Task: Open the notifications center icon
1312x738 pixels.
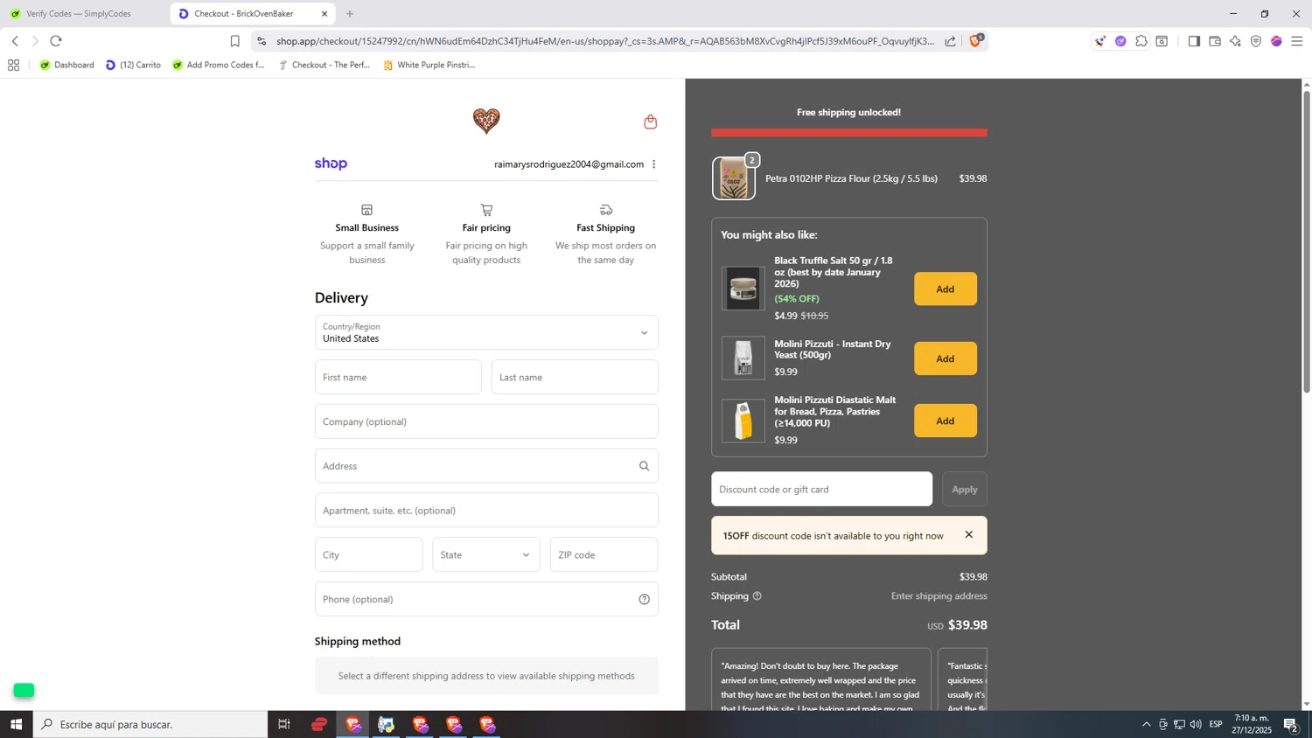Action: [x=1290, y=724]
